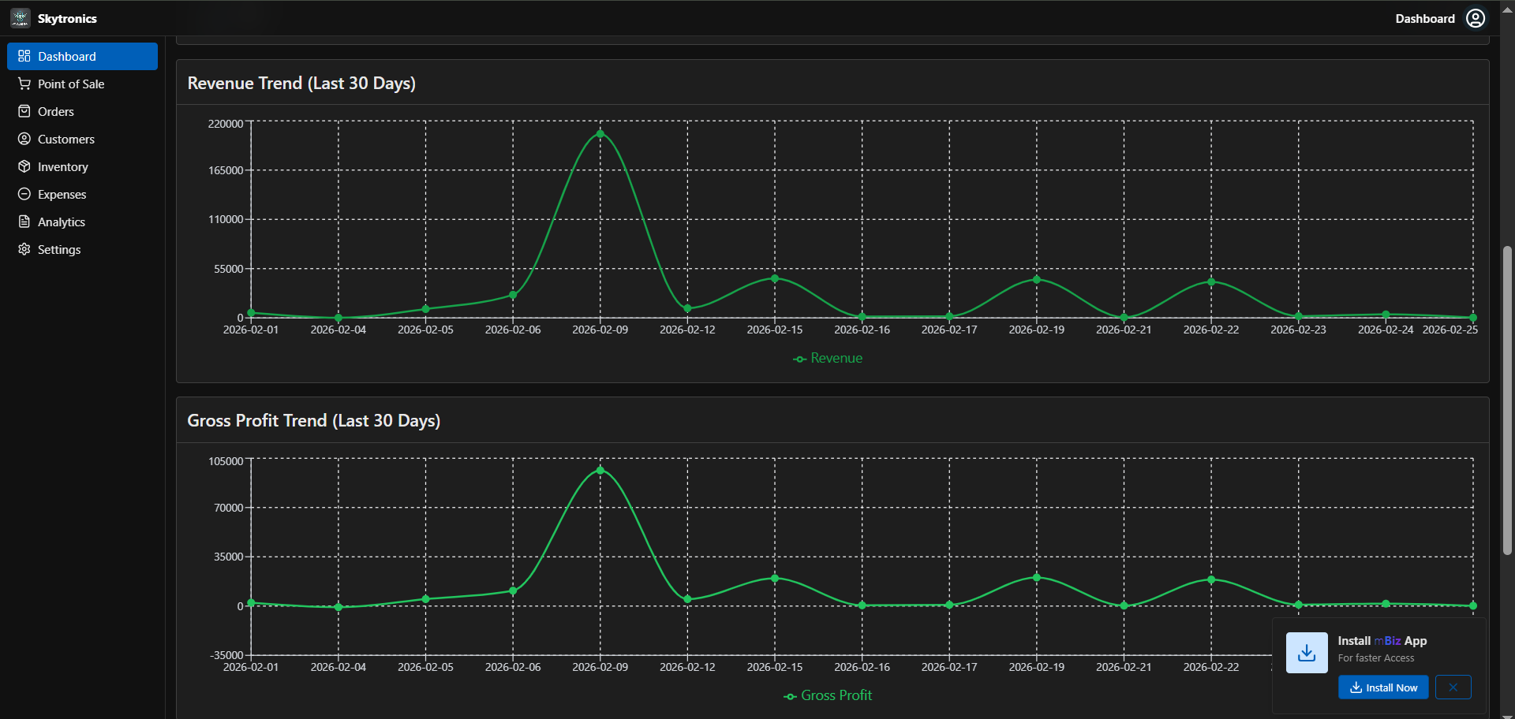The width and height of the screenshot is (1515, 719).
Task: Dismiss the mBiz install popup
Action: [1453, 687]
